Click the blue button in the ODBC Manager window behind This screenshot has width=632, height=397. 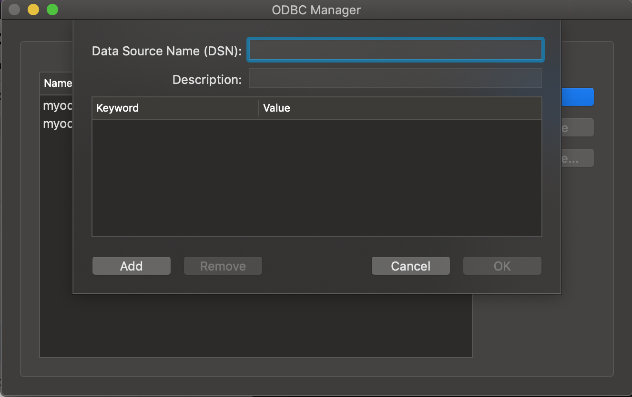578,97
